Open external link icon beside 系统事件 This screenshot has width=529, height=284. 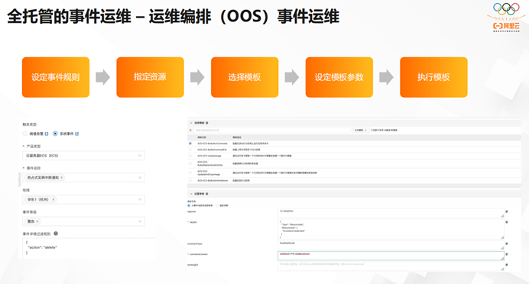(77, 134)
